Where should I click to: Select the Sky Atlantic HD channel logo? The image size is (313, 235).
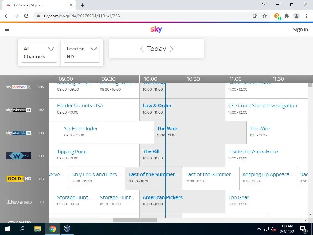(19, 133)
